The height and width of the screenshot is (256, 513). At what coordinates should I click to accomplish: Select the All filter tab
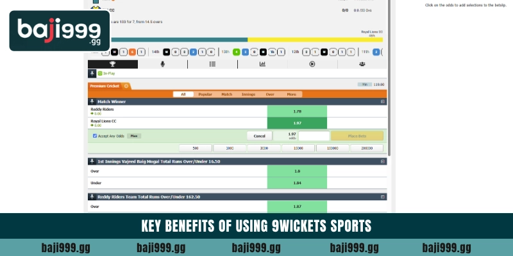pyautogui.click(x=183, y=94)
